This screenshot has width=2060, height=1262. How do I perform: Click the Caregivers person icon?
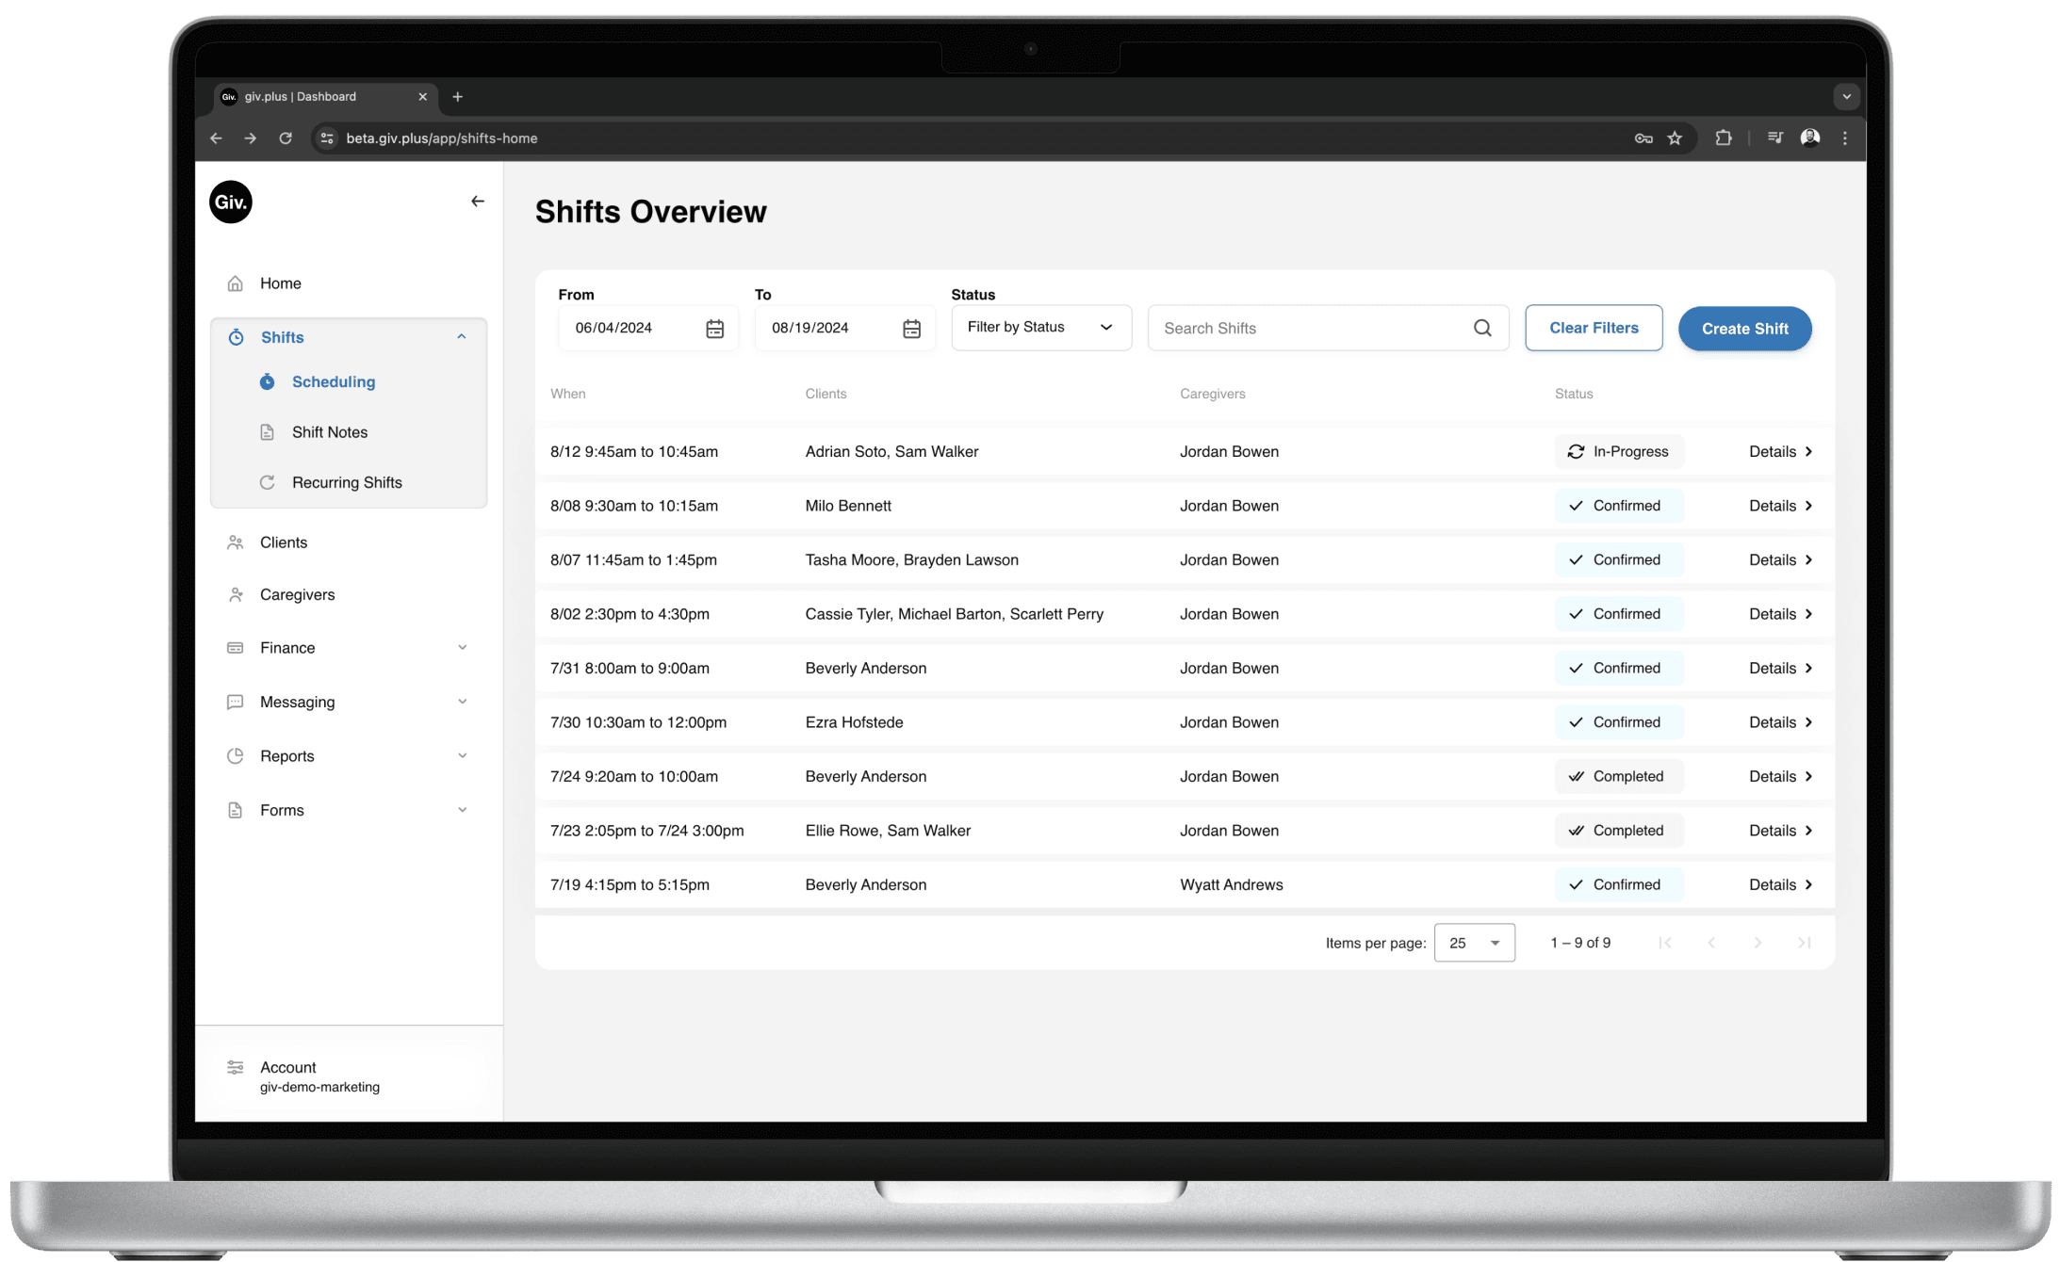click(235, 594)
